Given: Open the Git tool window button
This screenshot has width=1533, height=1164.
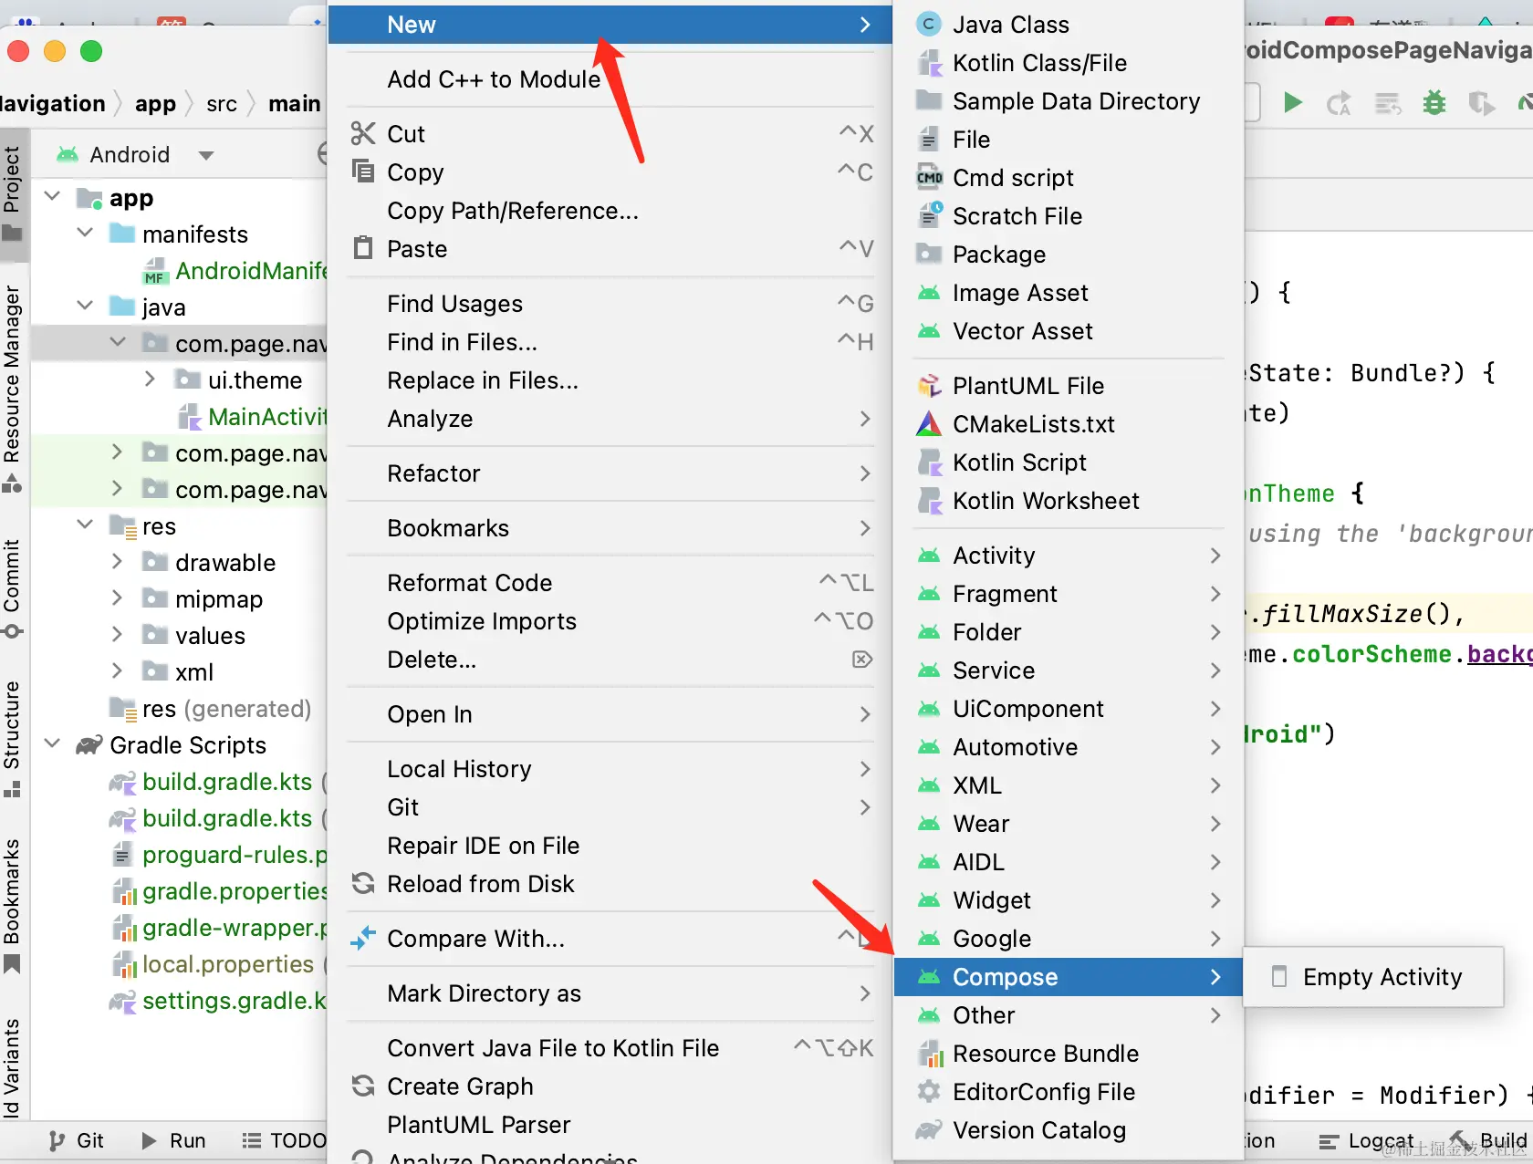Looking at the screenshot, I should coord(76,1140).
